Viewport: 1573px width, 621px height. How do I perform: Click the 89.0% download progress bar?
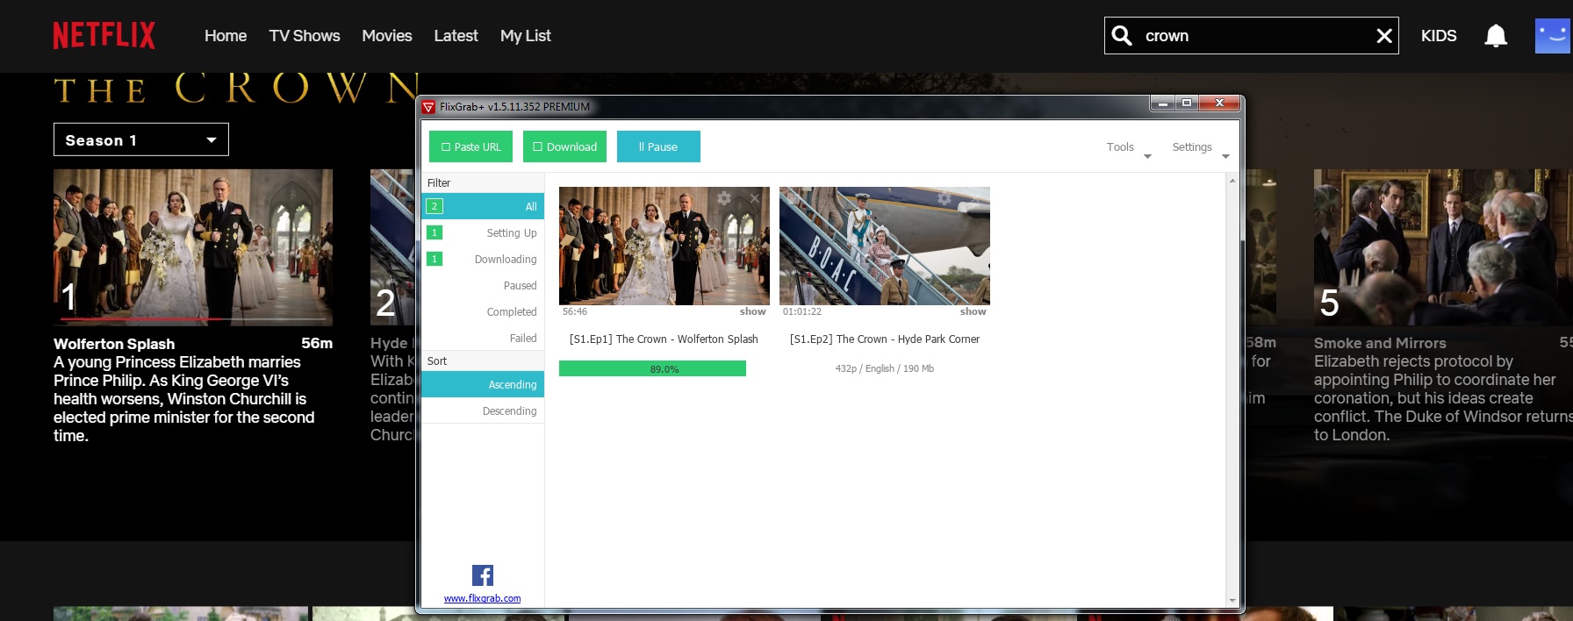pyautogui.click(x=652, y=369)
